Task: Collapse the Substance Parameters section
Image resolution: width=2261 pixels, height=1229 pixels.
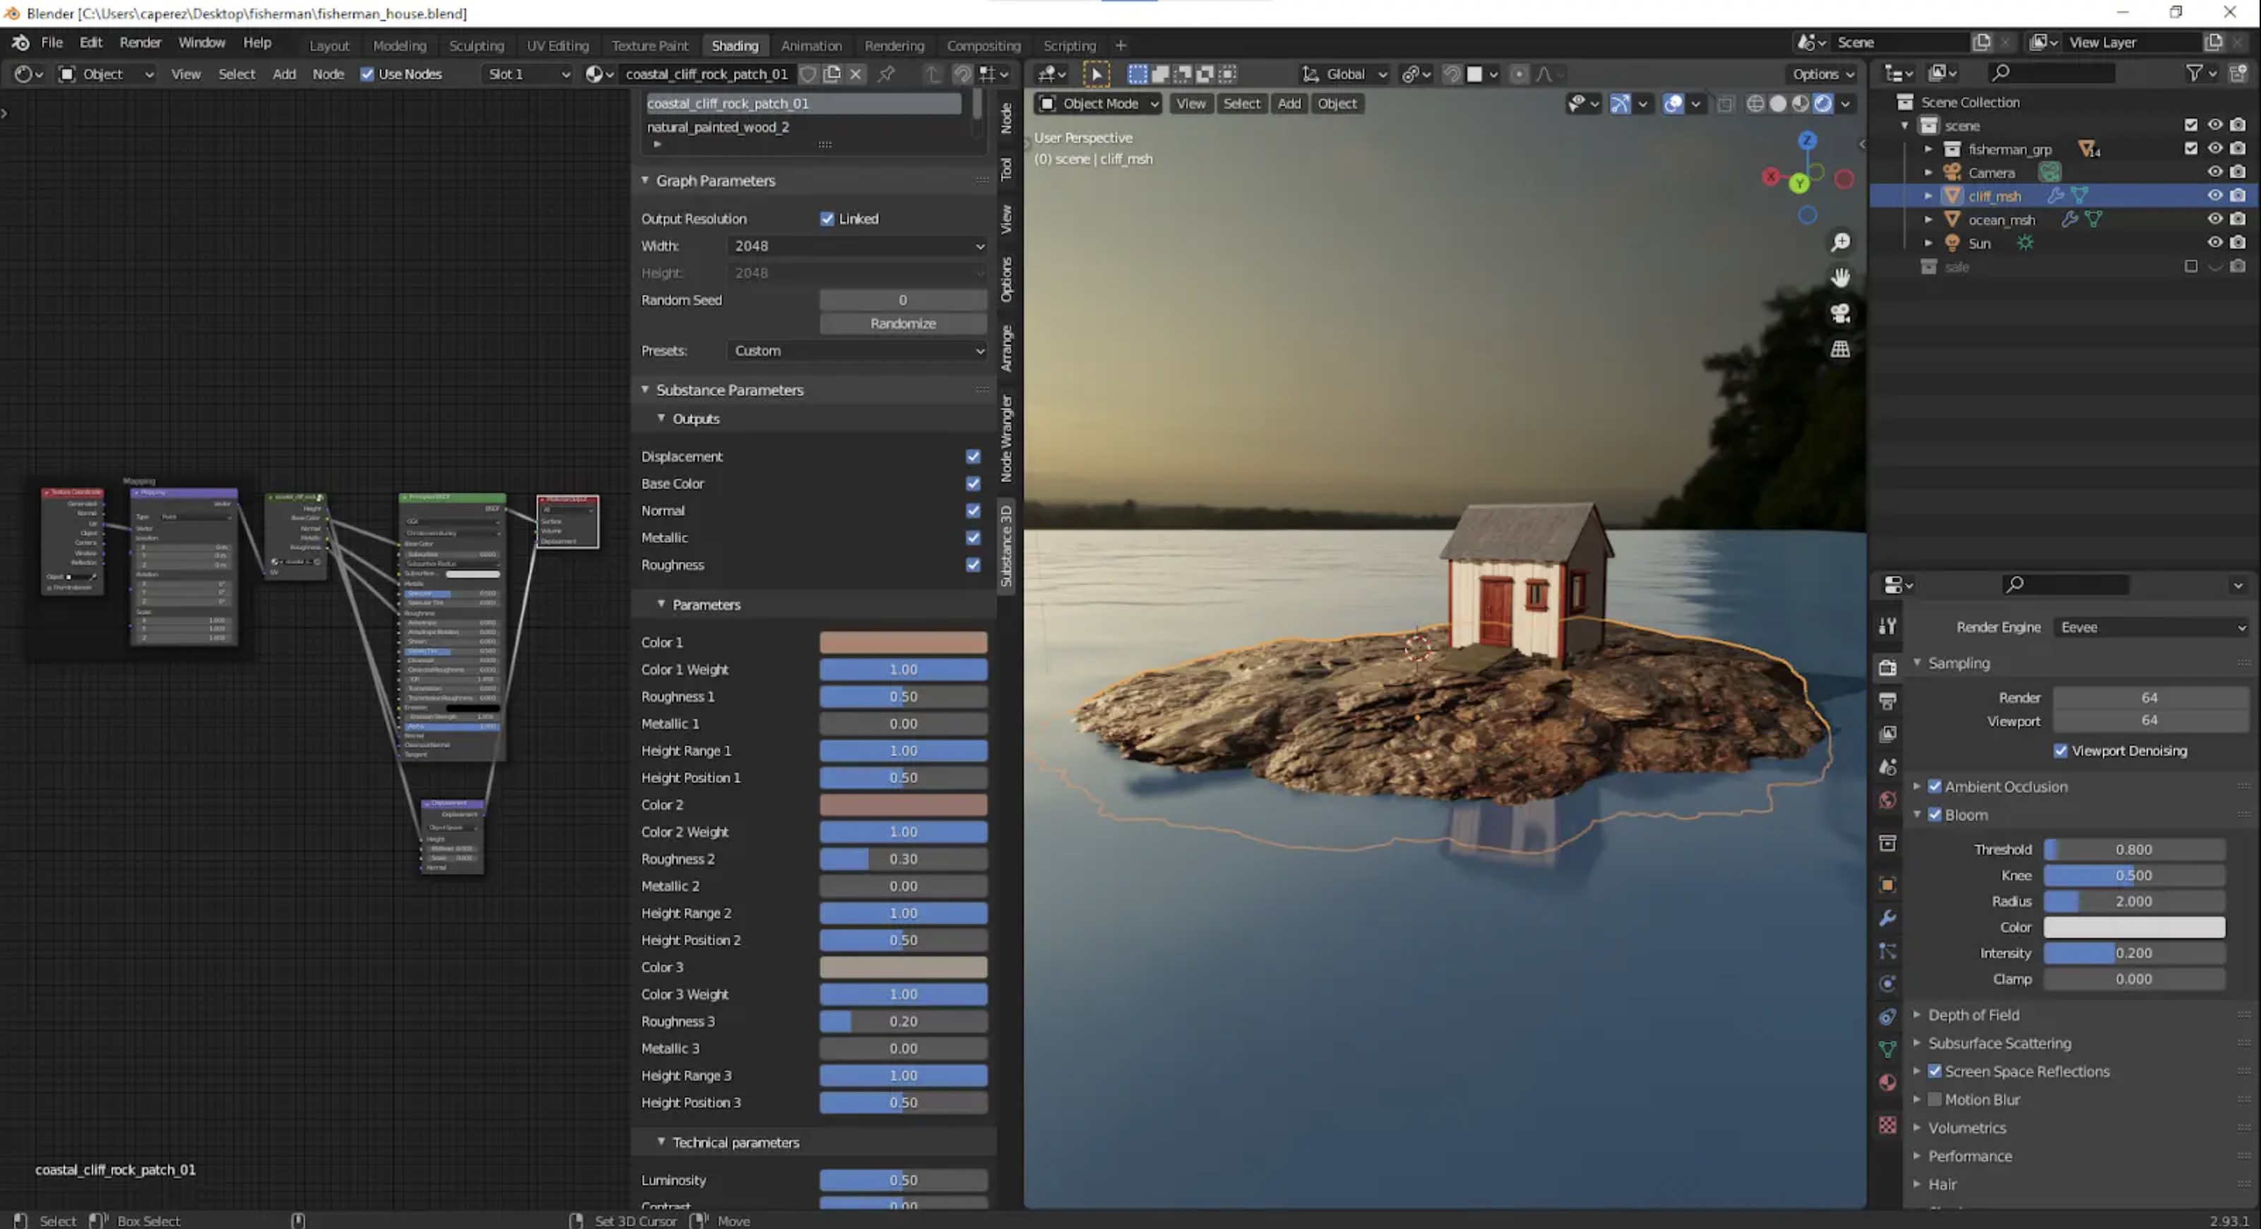Action: pyautogui.click(x=729, y=390)
